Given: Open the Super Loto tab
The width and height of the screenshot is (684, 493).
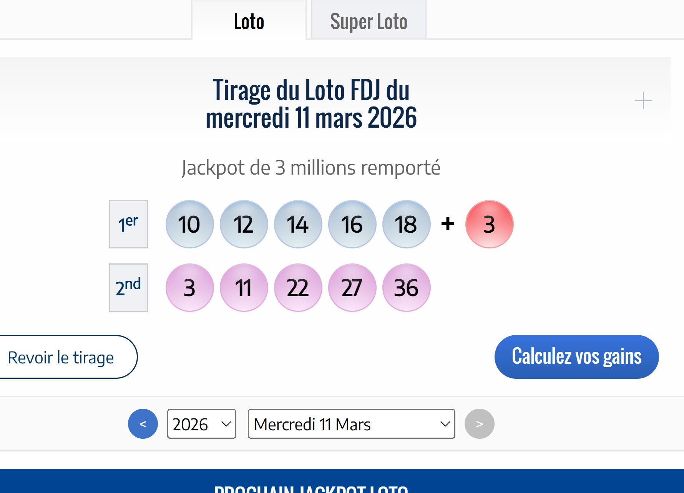Looking at the screenshot, I should [369, 21].
